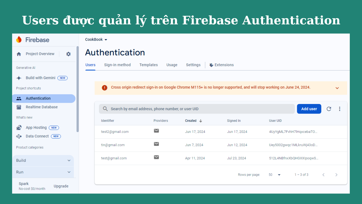Click the search magnifier icon
The width and height of the screenshot is (362, 204).
[x=105, y=109]
